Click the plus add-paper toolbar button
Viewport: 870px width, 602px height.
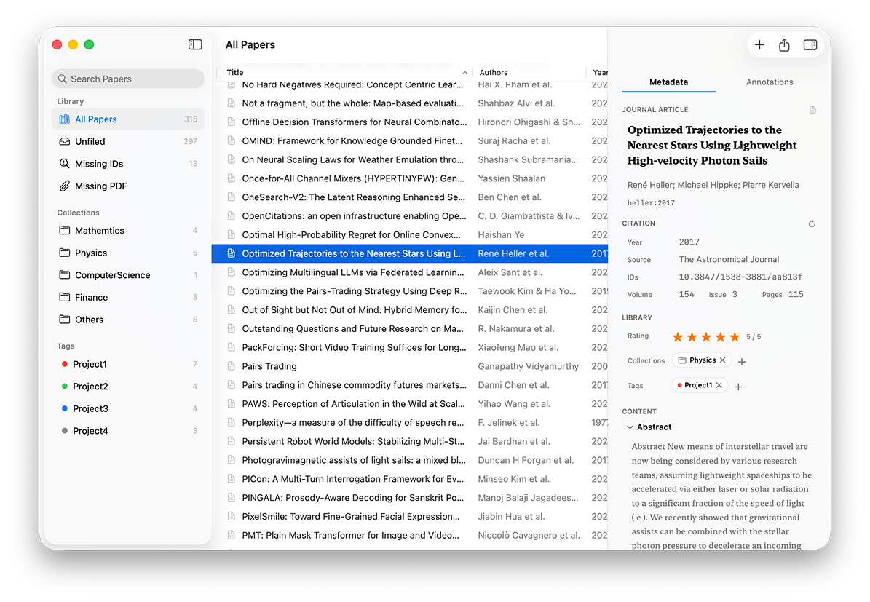tap(759, 45)
